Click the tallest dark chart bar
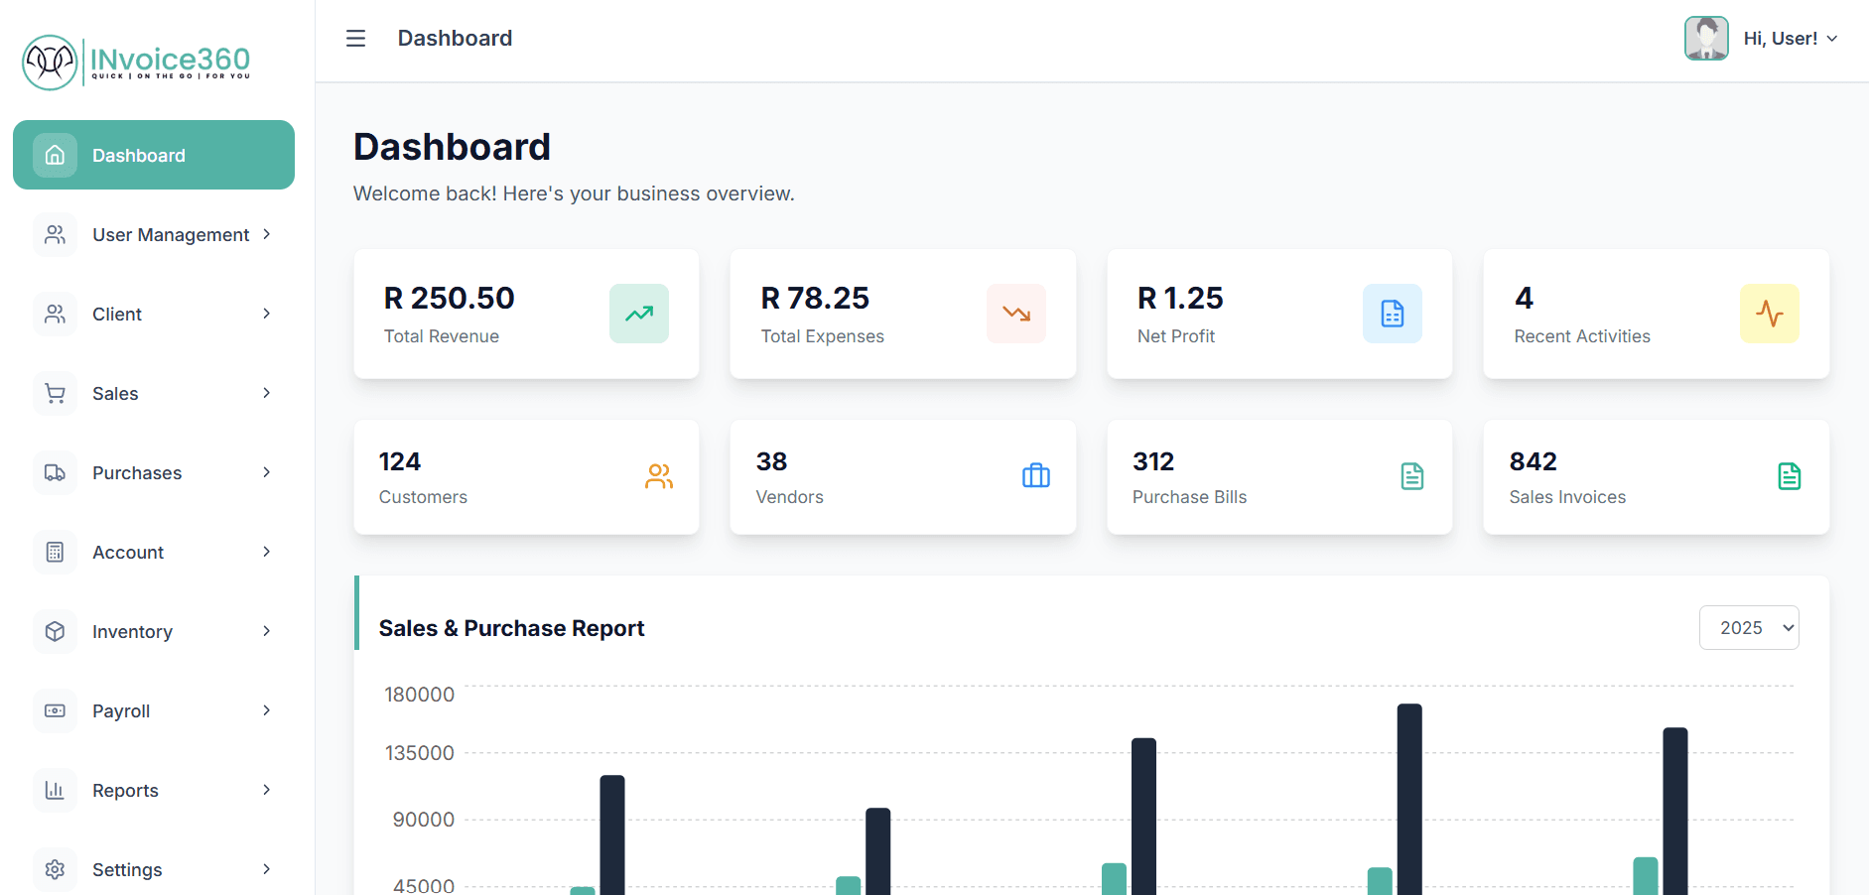Image resolution: width=1869 pixels, height=895 pixels. [x=1409, y=800]
